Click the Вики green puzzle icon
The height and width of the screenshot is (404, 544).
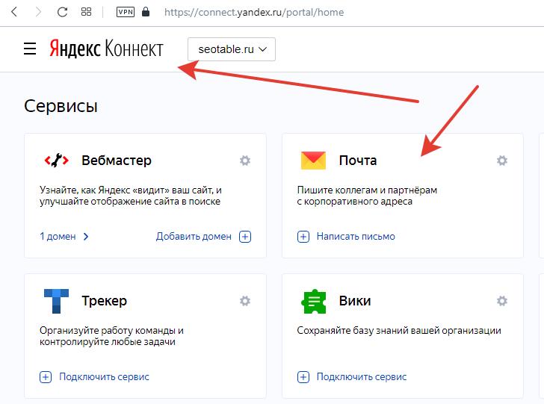314,302
